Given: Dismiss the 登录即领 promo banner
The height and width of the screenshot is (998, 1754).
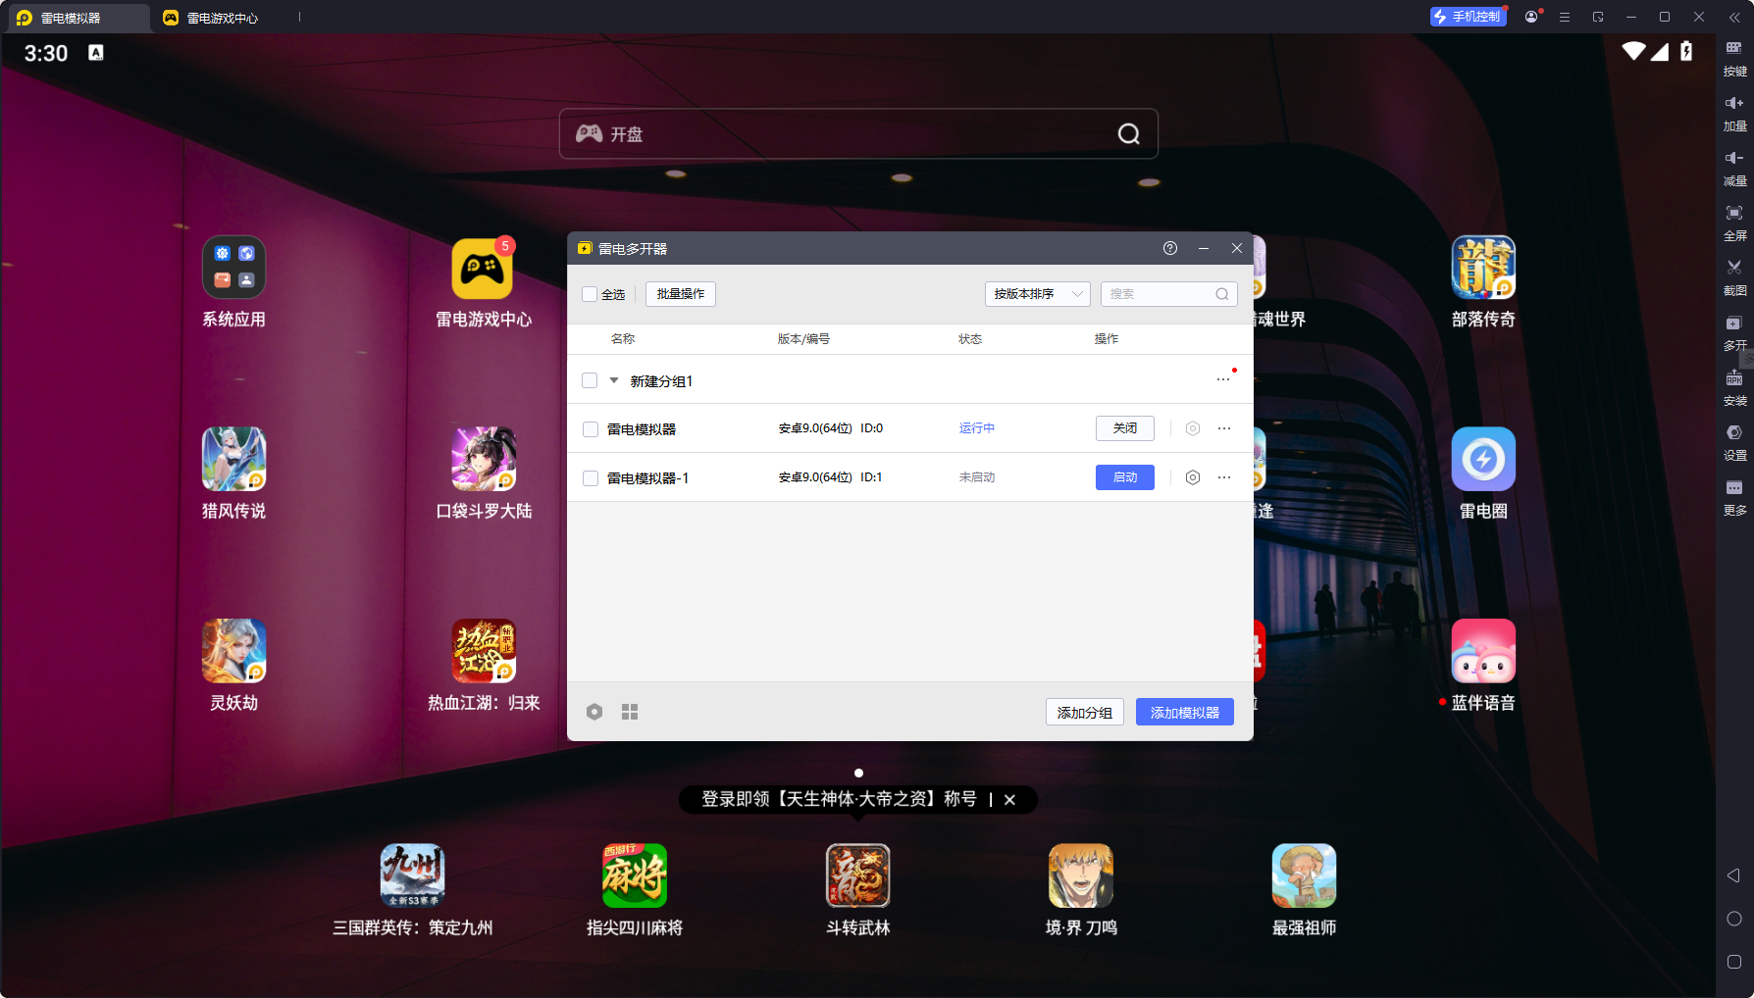Looking at the screenshot, I should 1009,800.
